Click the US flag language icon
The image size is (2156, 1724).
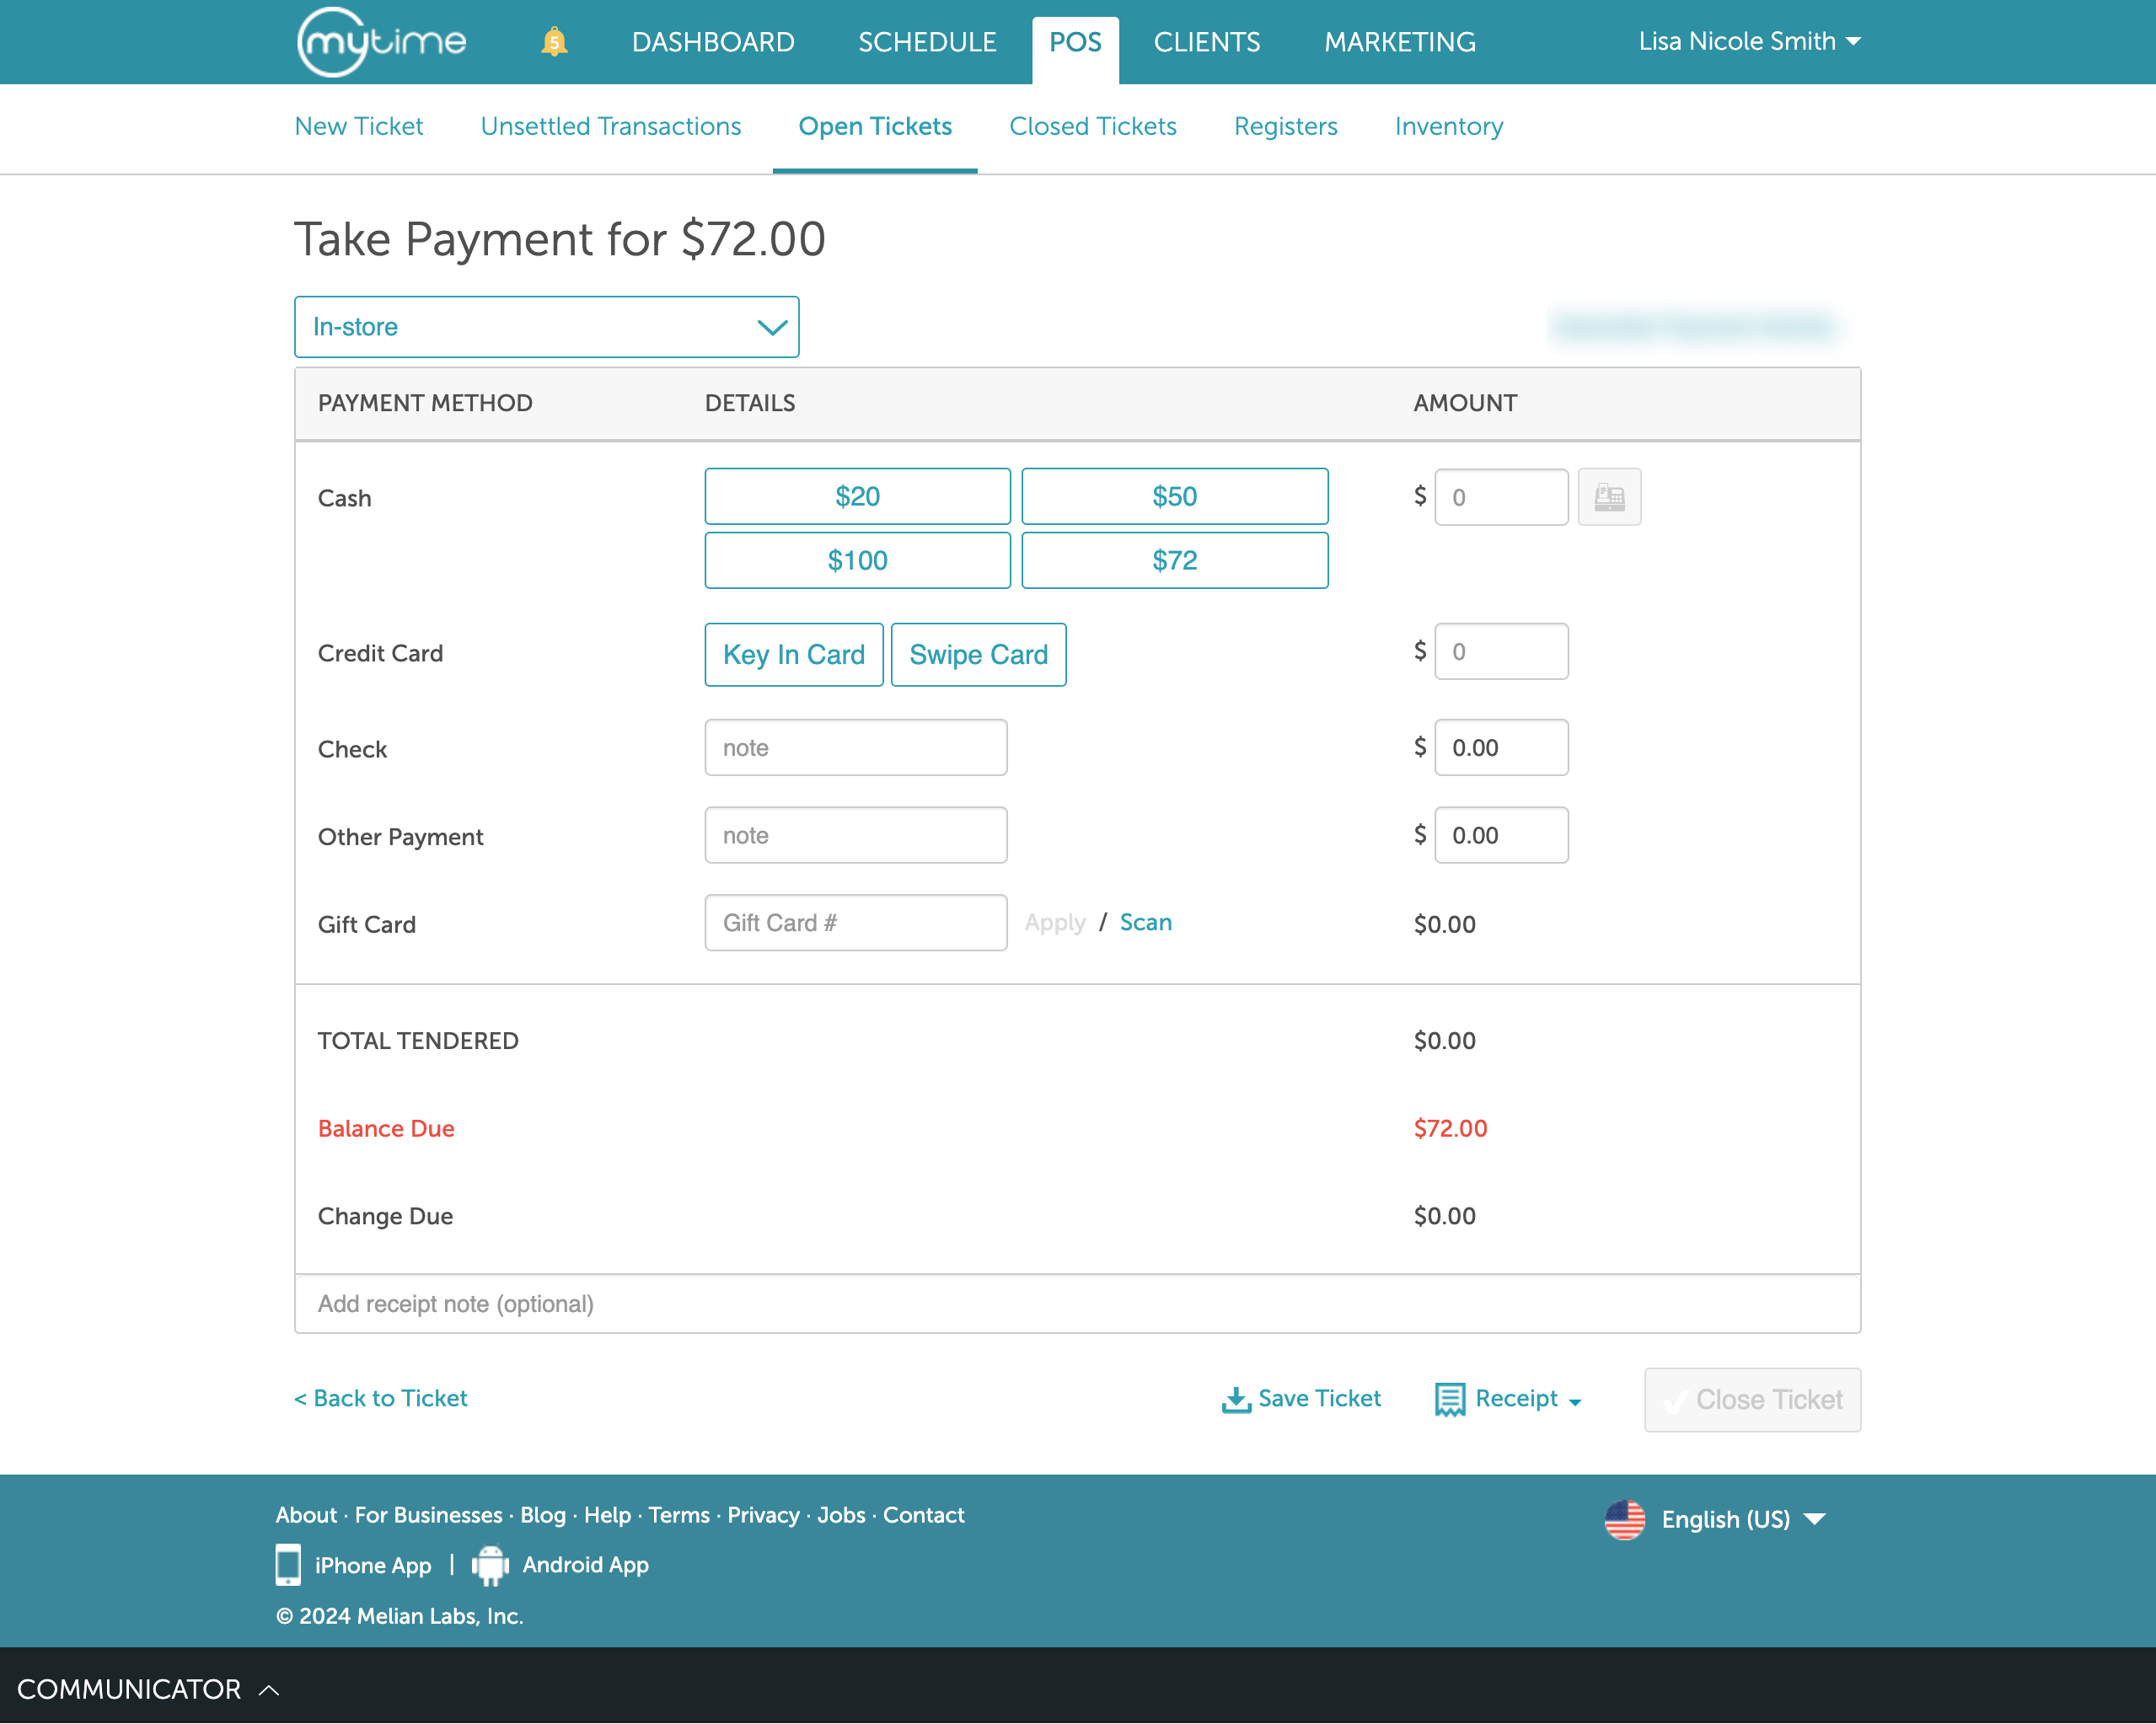pyautogui.click(x=1624, y=1520)
